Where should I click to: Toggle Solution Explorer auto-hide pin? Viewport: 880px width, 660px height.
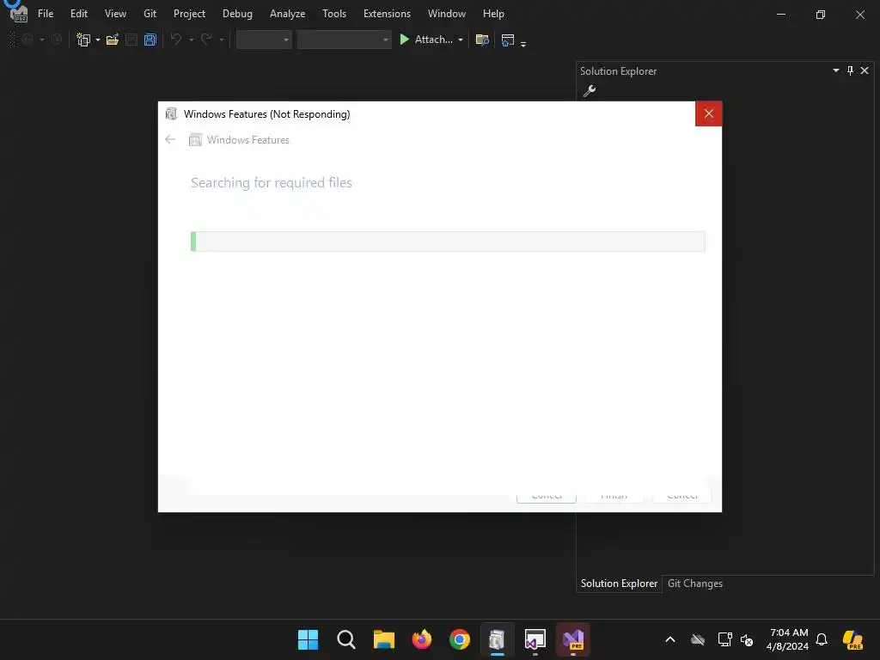point(850,70)
